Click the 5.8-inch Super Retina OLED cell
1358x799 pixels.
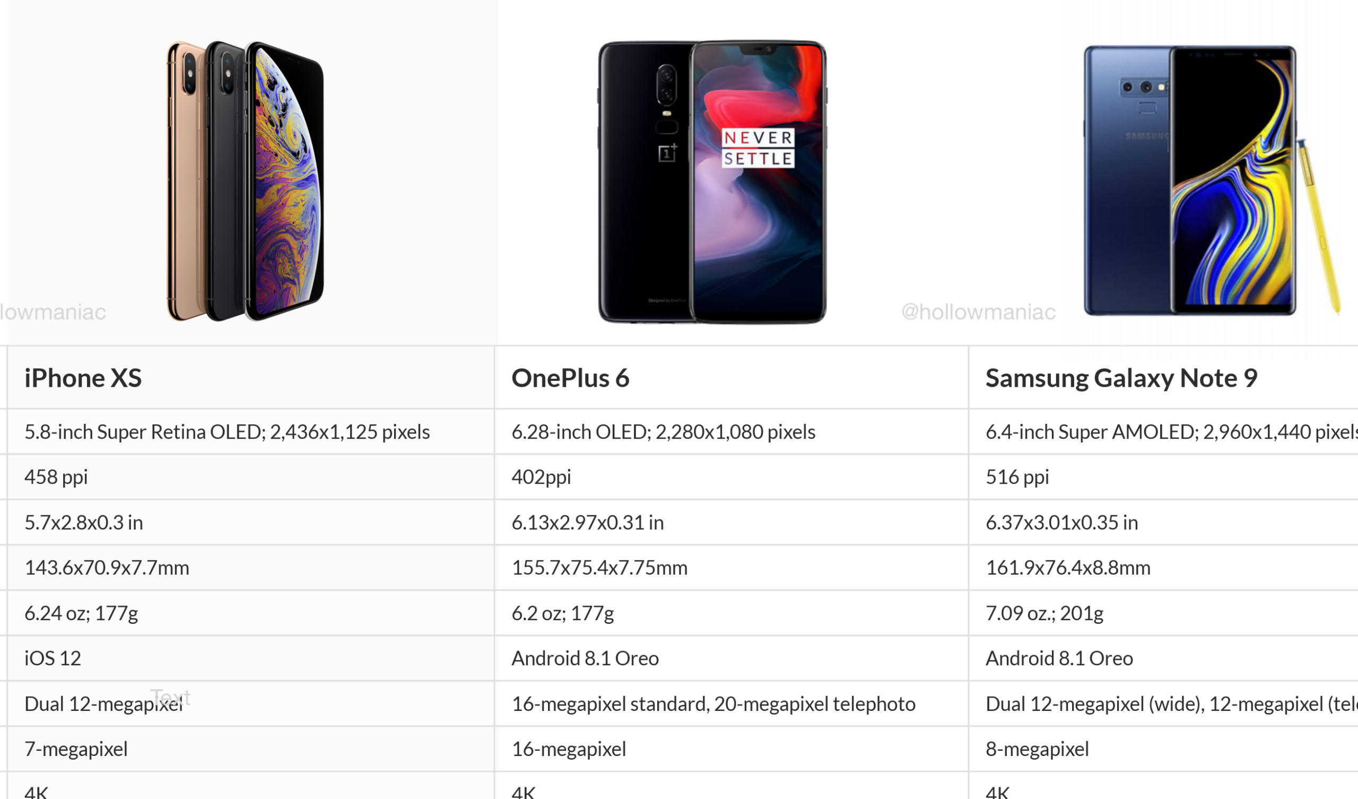click(x=227, y=432)
